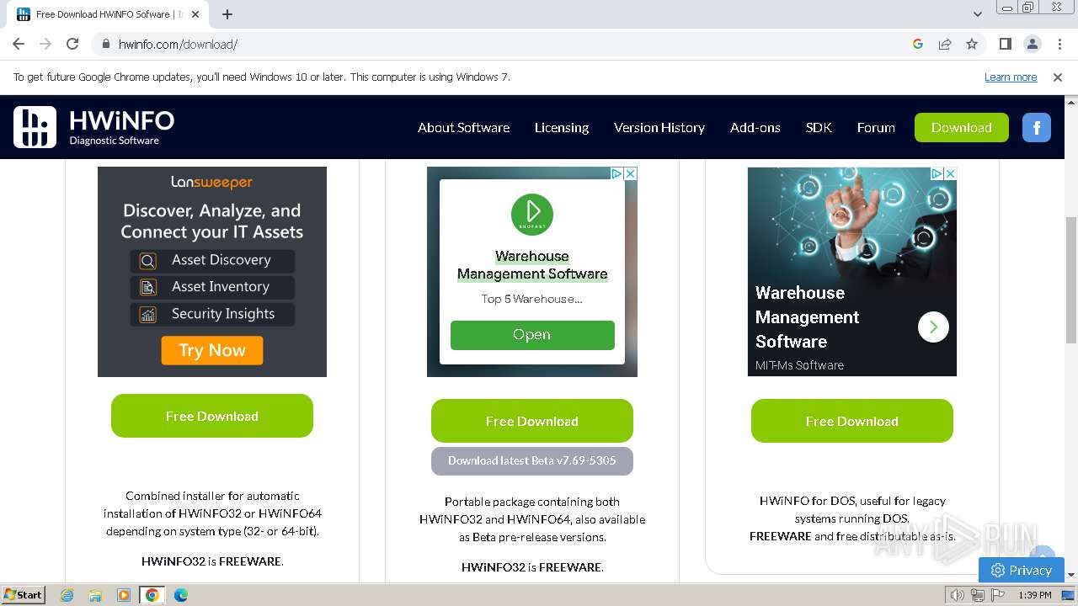Reload the page with the refresh icon
Screen dimensions: 1078x606
pyautogui.click(x=72, y=44)
